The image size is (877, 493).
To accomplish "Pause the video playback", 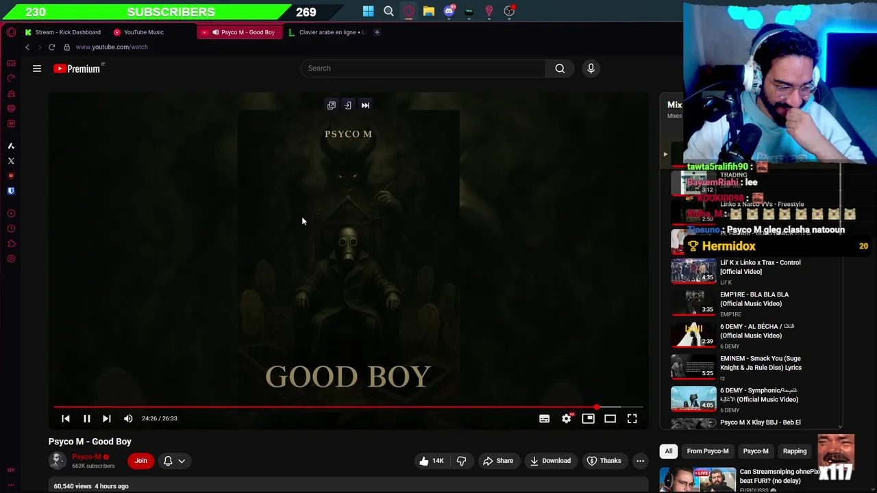I will pos(87,418).
